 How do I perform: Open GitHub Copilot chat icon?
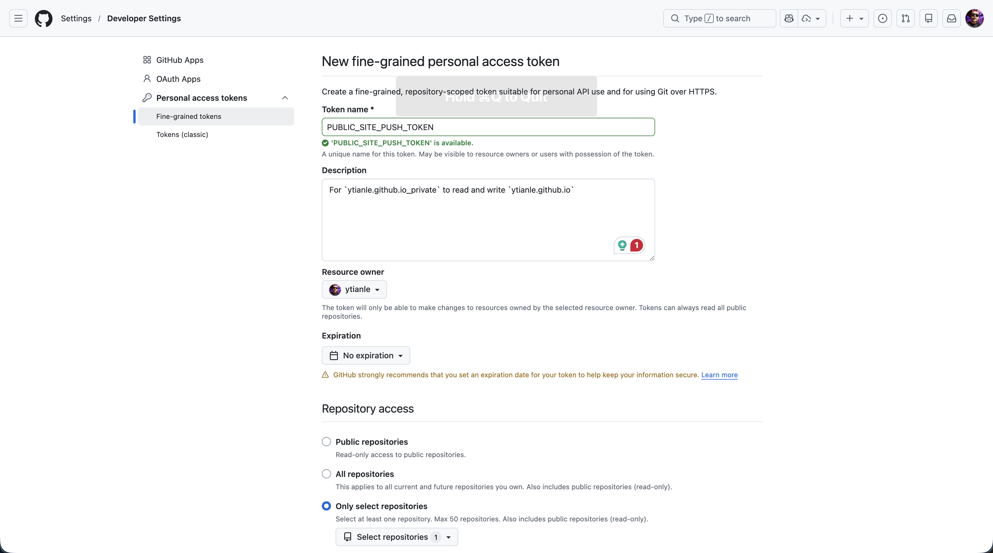point(789,18)
